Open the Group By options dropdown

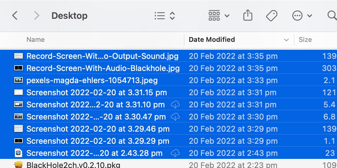point(218,16)
